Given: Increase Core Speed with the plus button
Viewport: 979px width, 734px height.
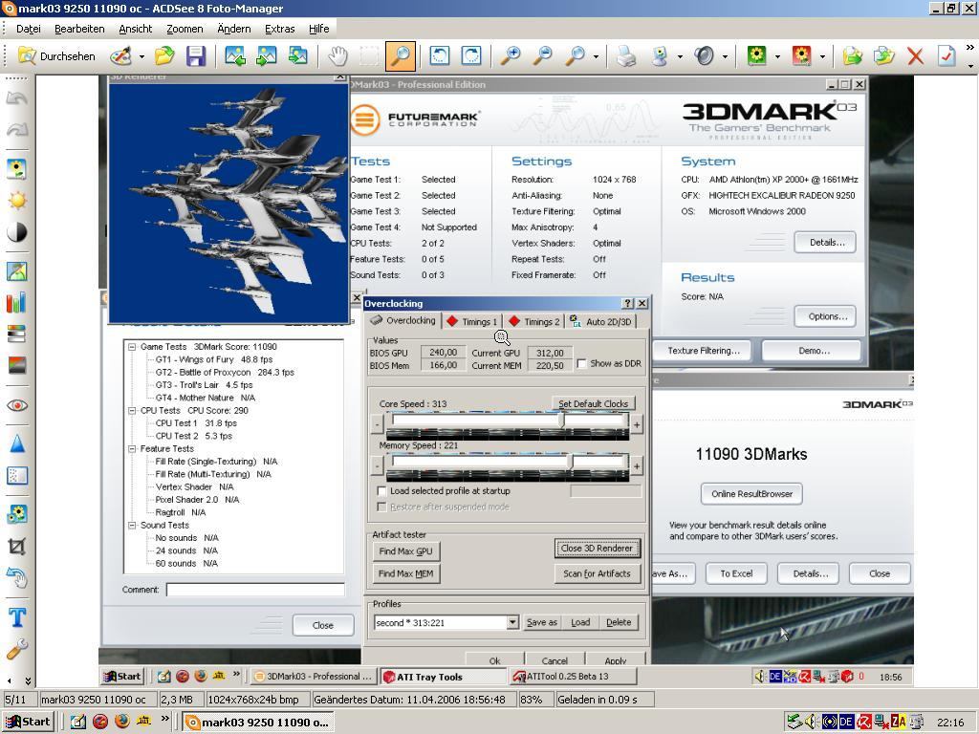Looking at the screenshot, I should coord(636,425).
